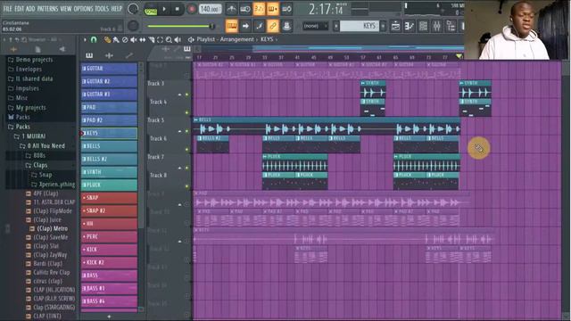Toggle Track 5 mute LED
The image size is (571, 321).
pos(186,131)
